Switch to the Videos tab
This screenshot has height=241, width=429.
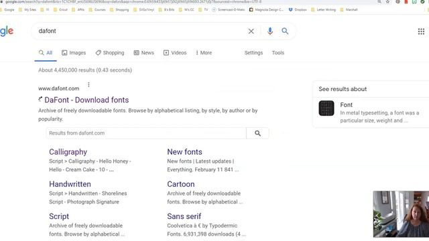[175, 53]
